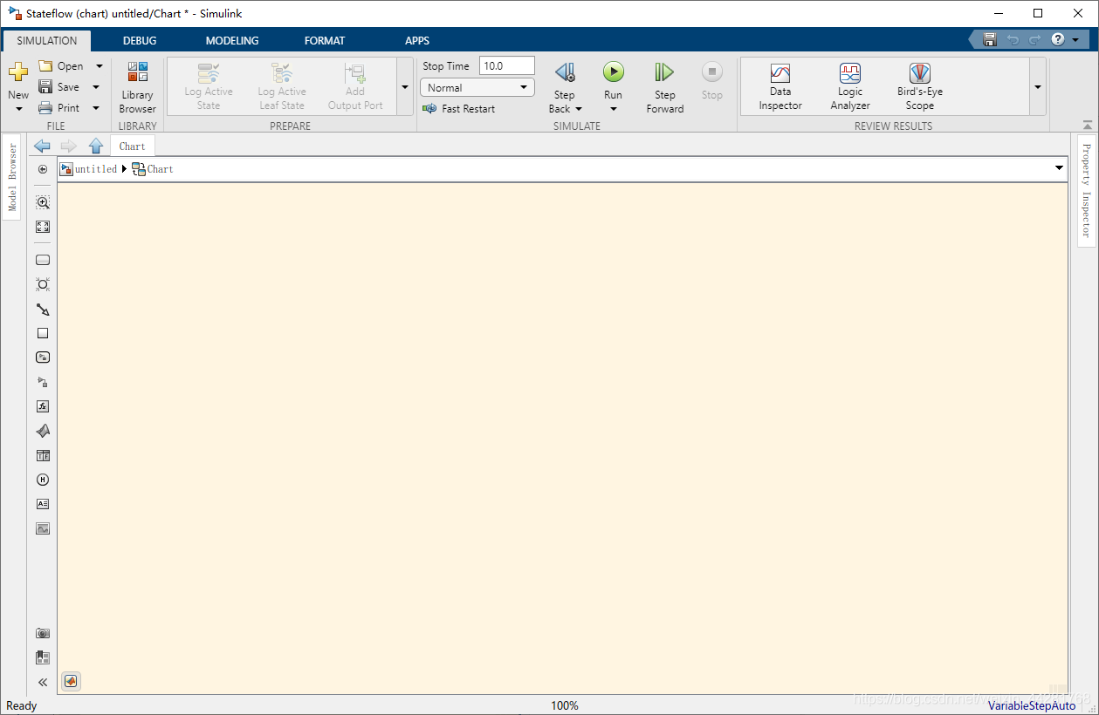Open the Property Inspector side panel
This screenshot has height=715, width=1099.
tap(1086, 190)
